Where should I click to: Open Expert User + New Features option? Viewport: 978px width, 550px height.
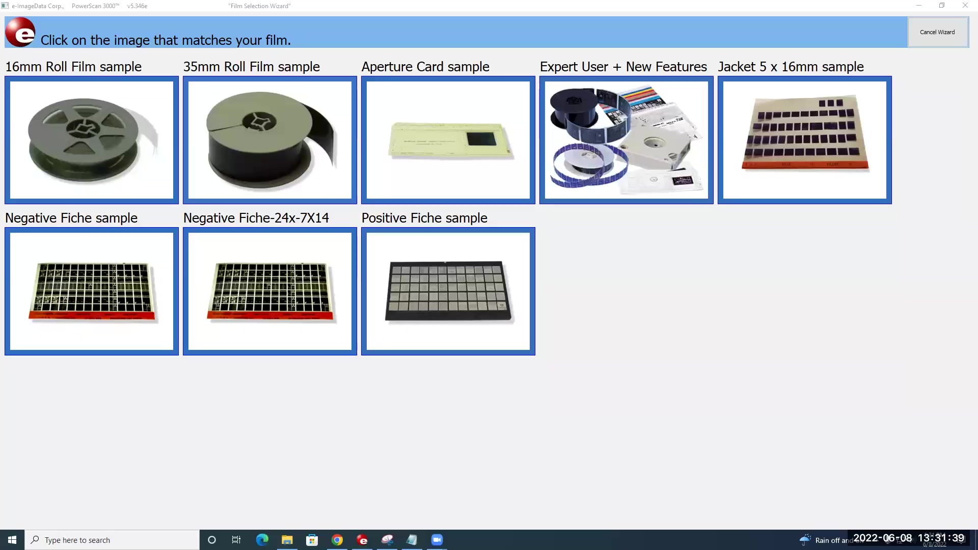(626, 140)
